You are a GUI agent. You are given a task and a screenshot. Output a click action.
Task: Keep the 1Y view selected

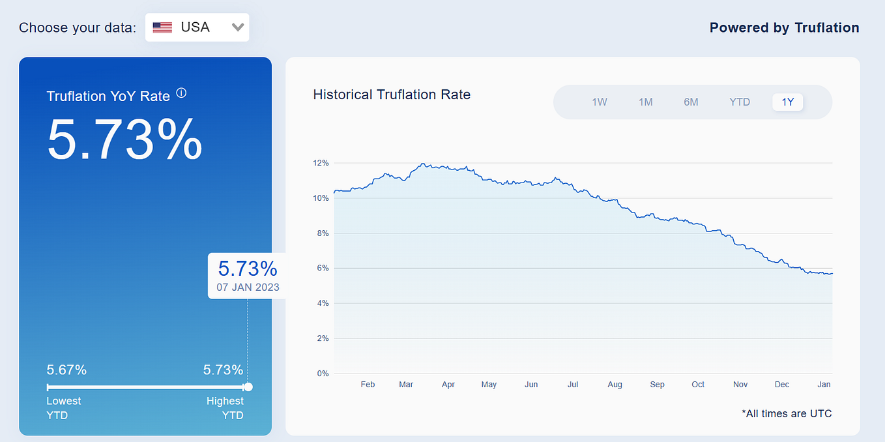(787, 102)
